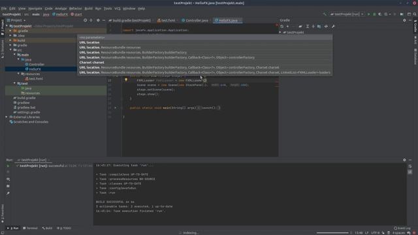Toggle view (eye) in Run panel
Viewport: 418px width, 235px height.
[x=8, y=179]
